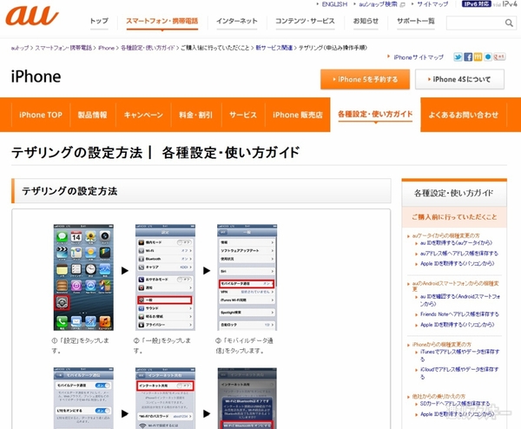This screenshot has width=521, height=429.
Task: Switch to the iPhone TOP tab
Action: coord(41,115)
